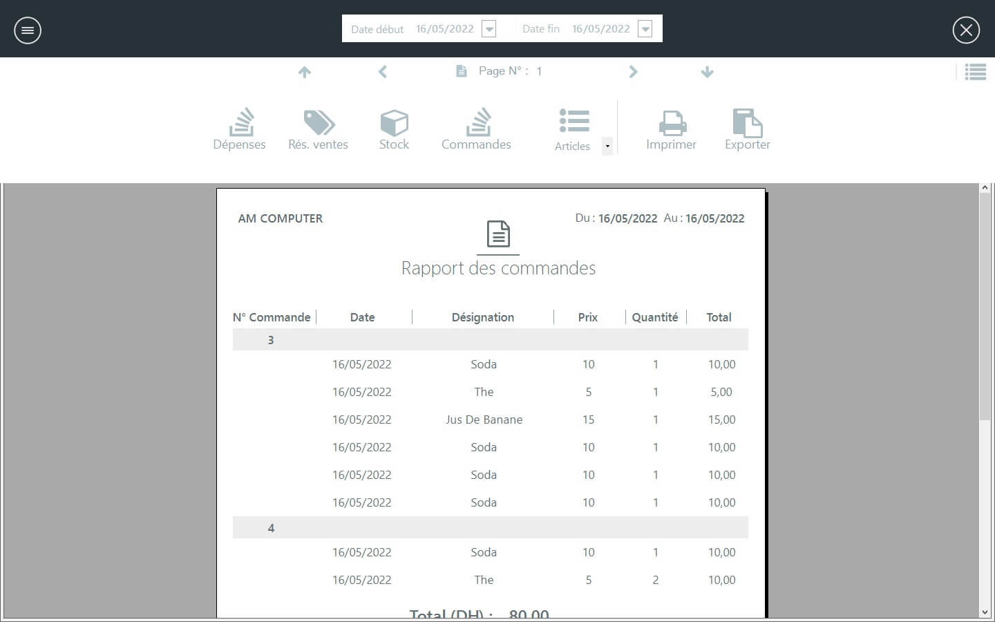Toggle the list view panel at right
Screen dimensions: 995x622
click(975, 72)
